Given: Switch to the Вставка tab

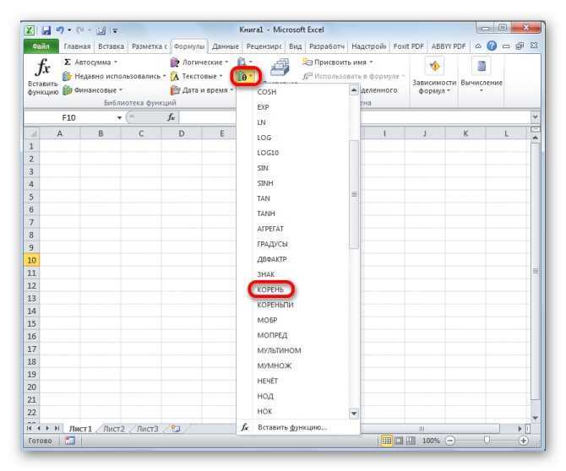Looking at the screenshot, I should tap(112, 46).
